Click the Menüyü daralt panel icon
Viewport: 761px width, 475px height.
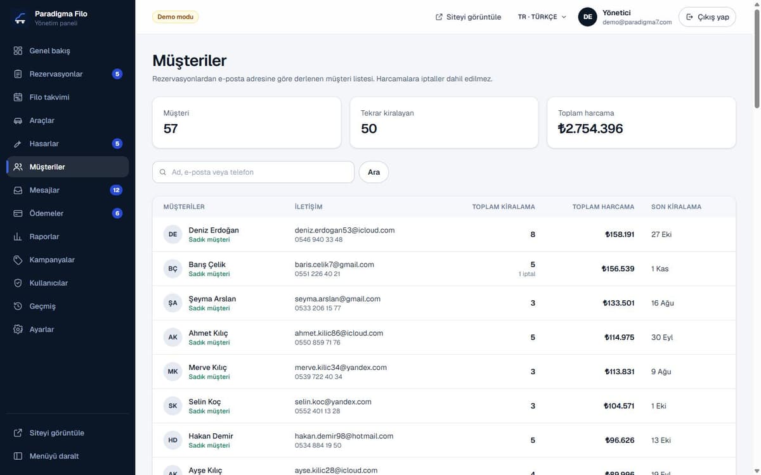tap(18, 456)
